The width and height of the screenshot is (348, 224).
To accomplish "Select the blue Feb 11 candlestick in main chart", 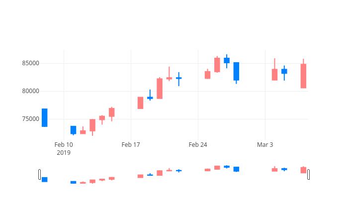I will coord(73,130).
